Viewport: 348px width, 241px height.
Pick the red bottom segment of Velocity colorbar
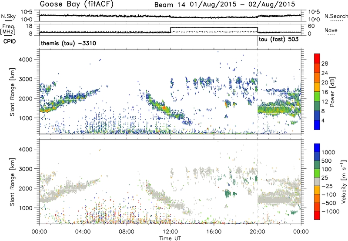(x=317, y=215)
